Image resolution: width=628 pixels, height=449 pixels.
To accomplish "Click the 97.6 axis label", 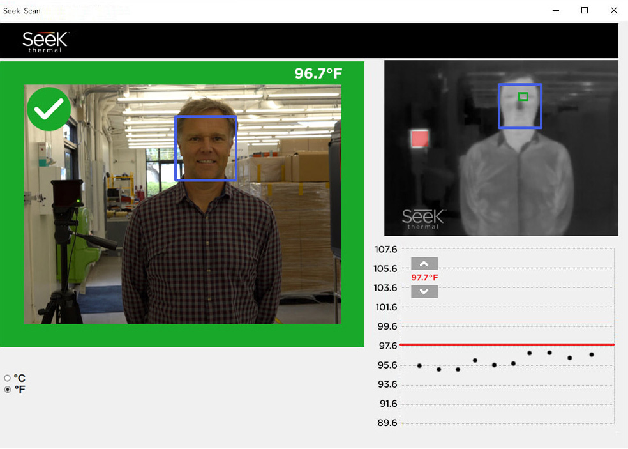I will [387, 346].
